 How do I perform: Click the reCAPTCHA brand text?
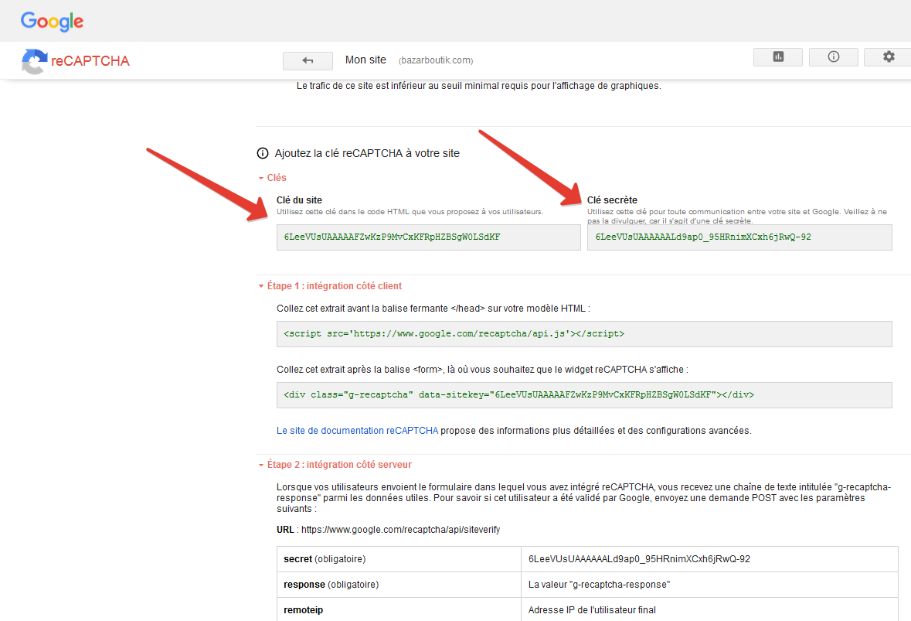click(90, 61)
